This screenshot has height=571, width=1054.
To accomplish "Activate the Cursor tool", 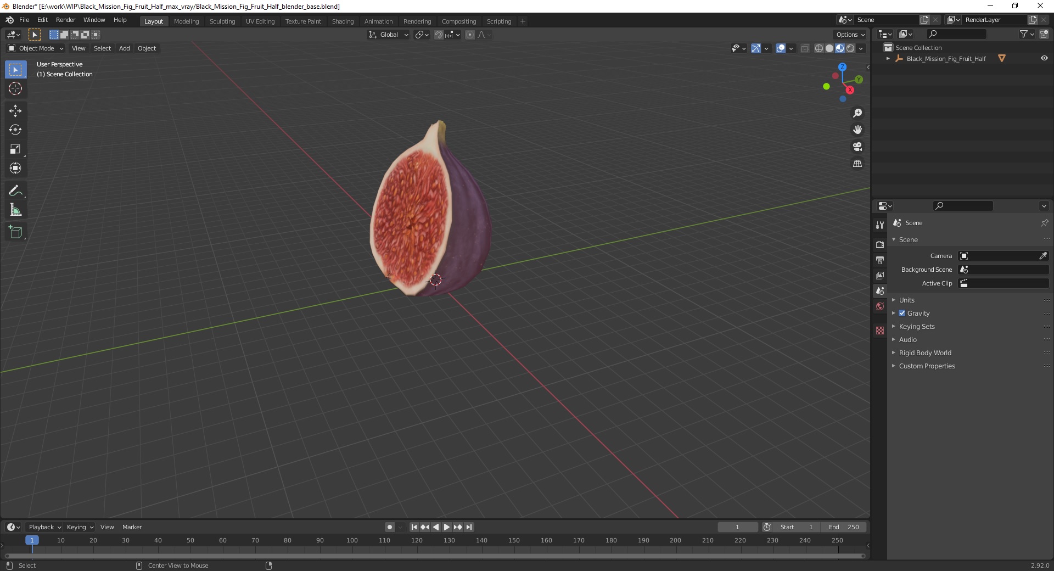I will (15, 88).
